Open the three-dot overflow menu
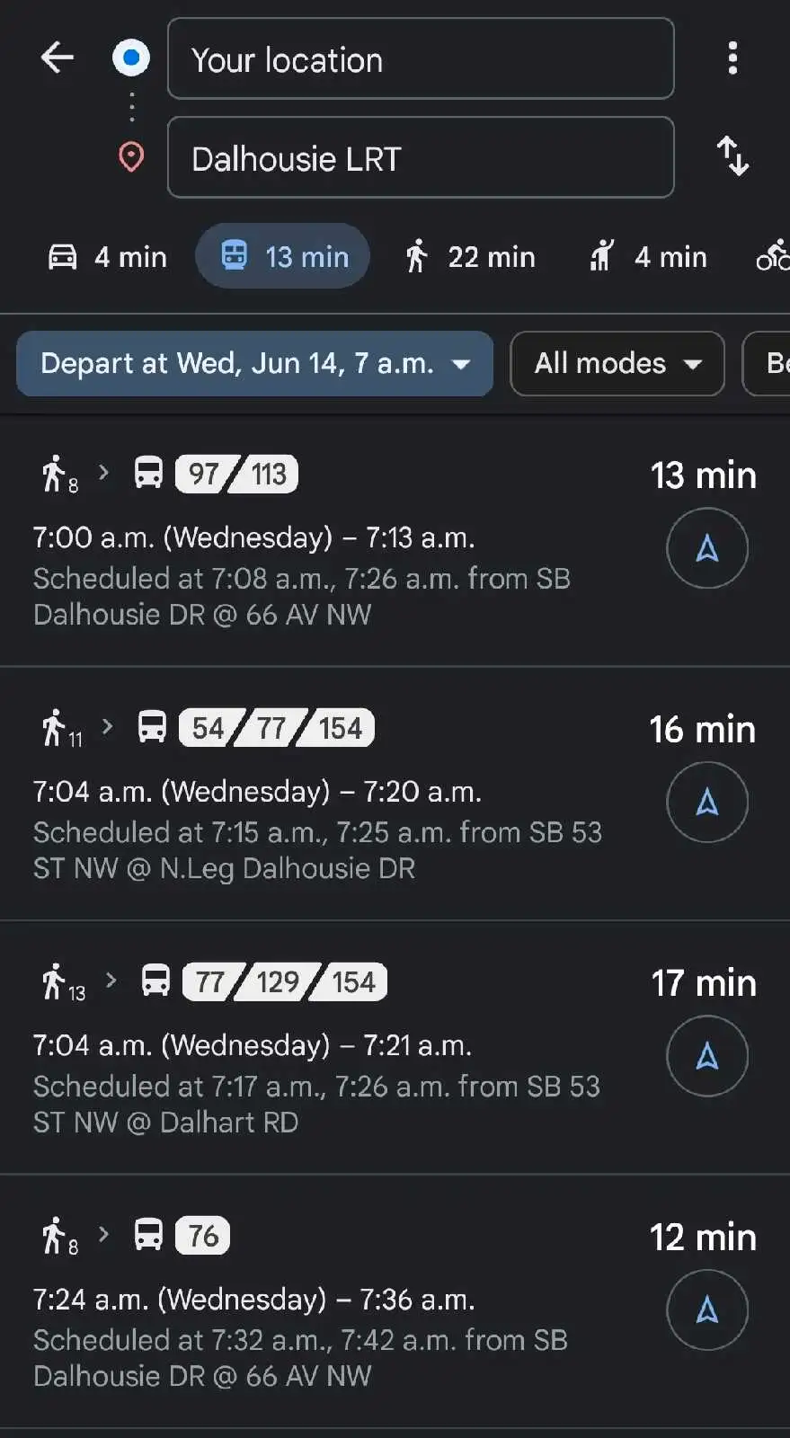The width and height of the screenshot is (790, 1438). tap(732, 58)
